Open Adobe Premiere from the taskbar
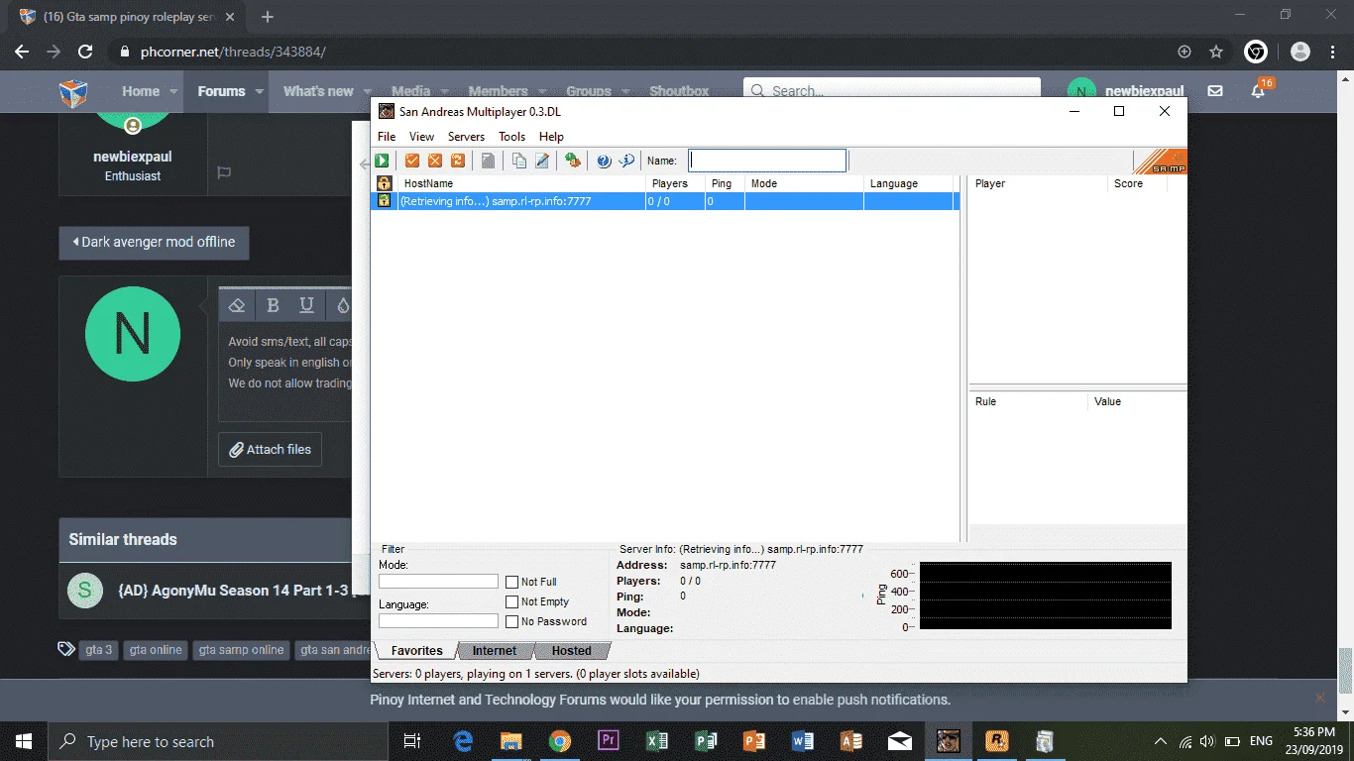The image size is (1354, 761). (x=609, y=741)
